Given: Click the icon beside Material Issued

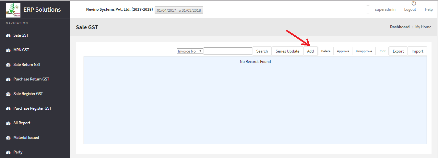Looking at the screenshot, I should pos(8,138).
